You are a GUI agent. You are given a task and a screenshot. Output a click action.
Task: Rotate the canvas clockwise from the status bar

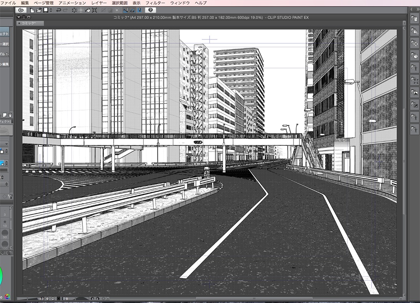(97, 298)
